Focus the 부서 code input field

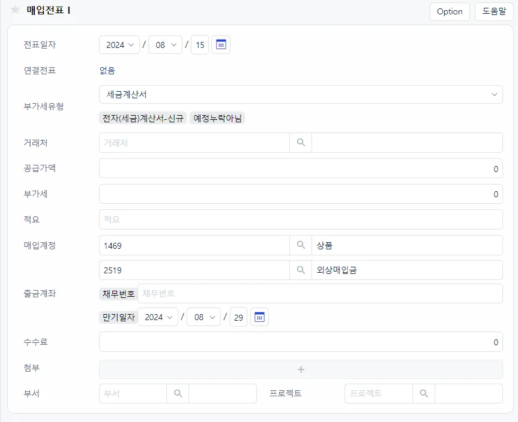point(133,393)
